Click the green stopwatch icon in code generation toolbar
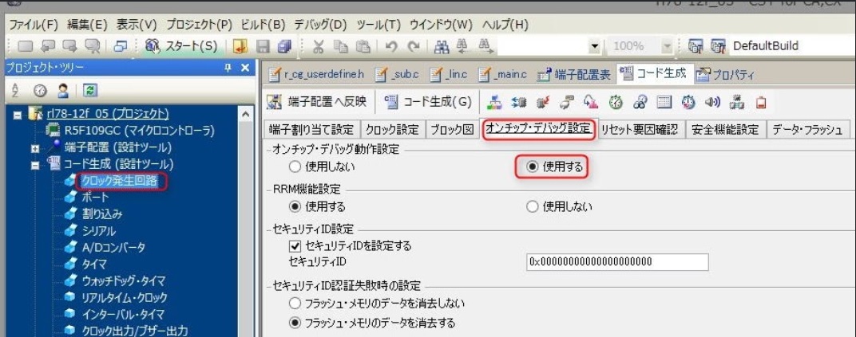The width and height of the screenshot is (856, 337). pos(614,102)
